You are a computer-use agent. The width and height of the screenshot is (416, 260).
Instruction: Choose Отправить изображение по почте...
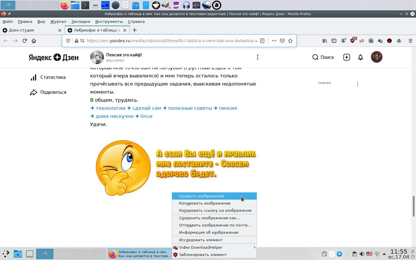pyautogui.click(x=214, y=225)
